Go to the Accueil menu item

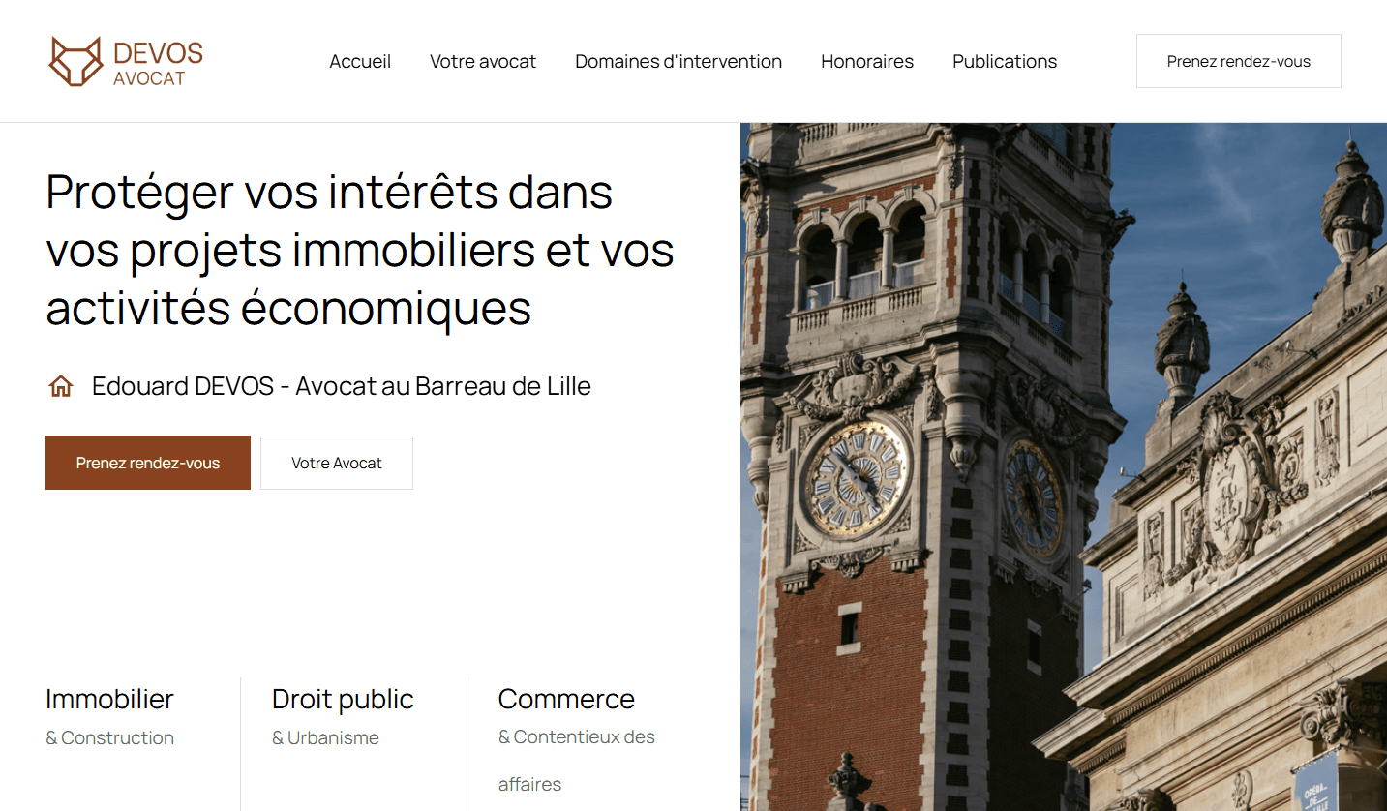click(360, 61)
